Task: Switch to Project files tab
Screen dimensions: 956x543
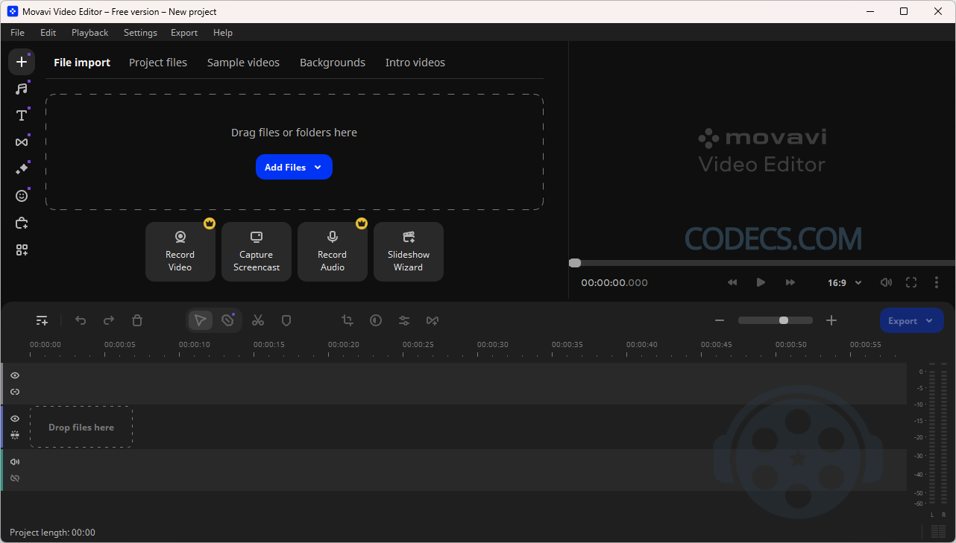Action: pyautogui.click(x=158, y=63)
